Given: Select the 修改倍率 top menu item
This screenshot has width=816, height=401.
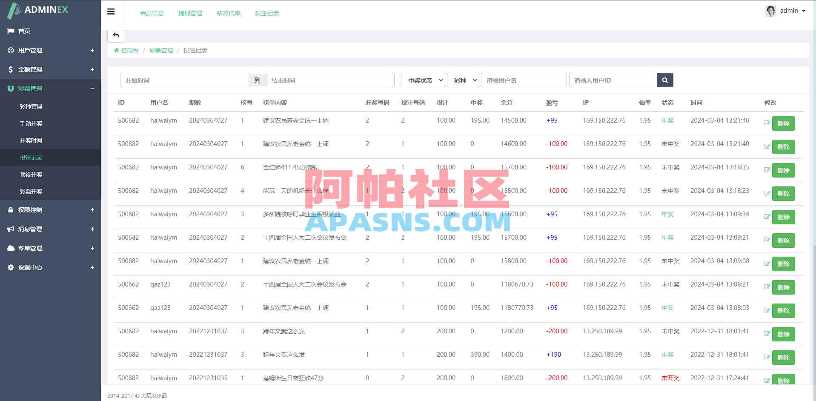Looking at the screenshot, I should coord(228,13).
